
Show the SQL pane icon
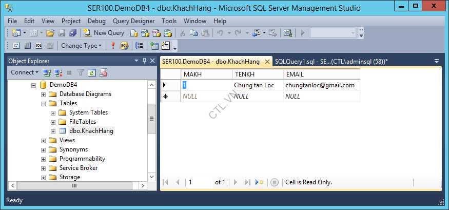pyautogui.click(x=38, y=46)
